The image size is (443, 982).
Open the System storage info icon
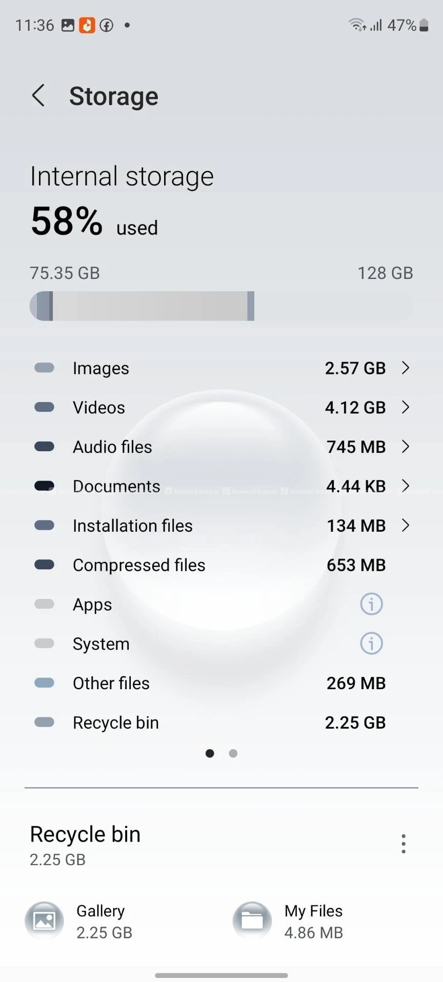coord(371,644)
